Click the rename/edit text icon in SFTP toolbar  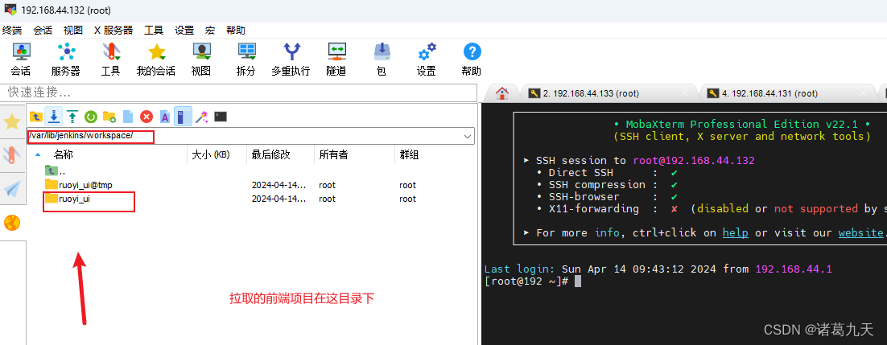pos(165,117)
